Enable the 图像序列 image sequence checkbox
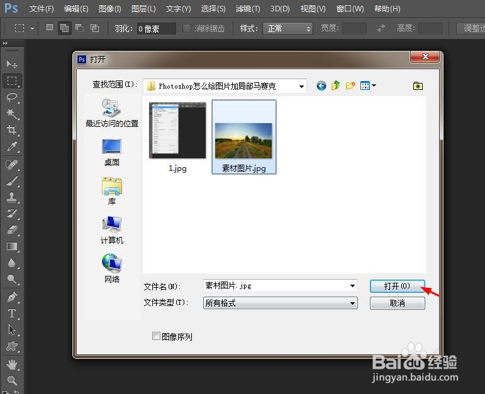This screenshot has width=485, height=394. (156, 336)
